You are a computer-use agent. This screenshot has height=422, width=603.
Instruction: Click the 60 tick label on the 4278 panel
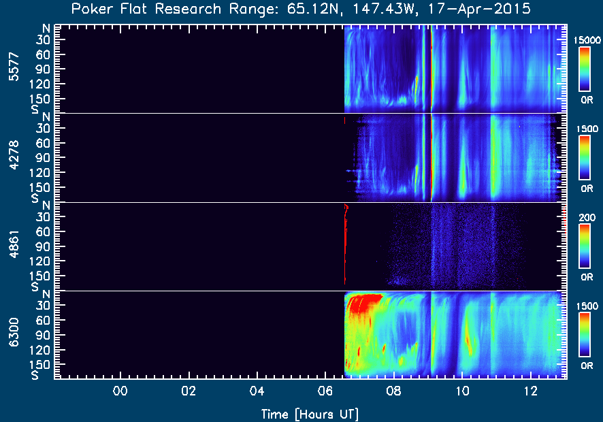(43, 143)
